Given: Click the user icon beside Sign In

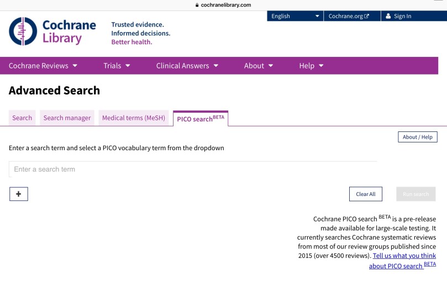Looking at the screenshot, I should pos(388,16).
